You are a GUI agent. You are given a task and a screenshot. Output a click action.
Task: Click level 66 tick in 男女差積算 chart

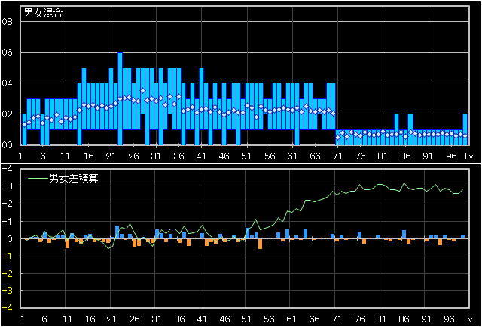314,319
